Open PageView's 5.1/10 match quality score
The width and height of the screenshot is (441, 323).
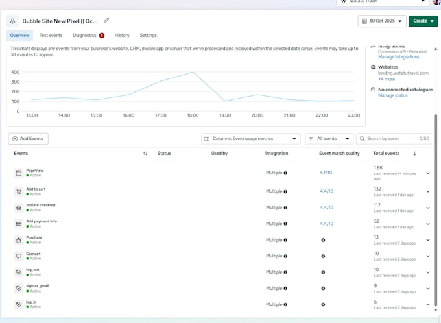(x=326, y=173)
